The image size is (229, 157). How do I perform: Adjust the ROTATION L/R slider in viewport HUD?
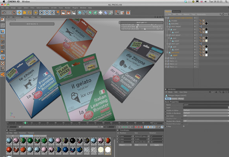(x=138, y=25)
